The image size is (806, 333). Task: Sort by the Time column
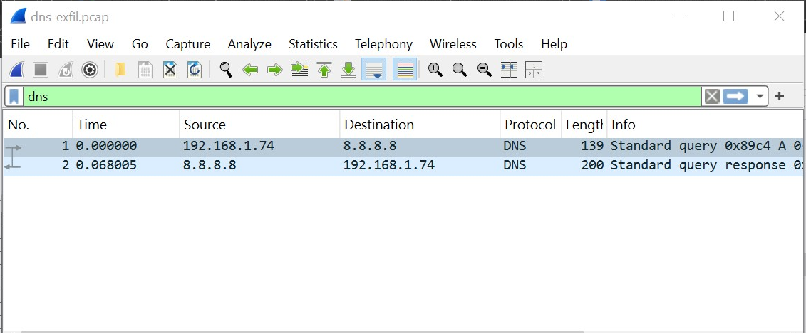coord(126,125)
